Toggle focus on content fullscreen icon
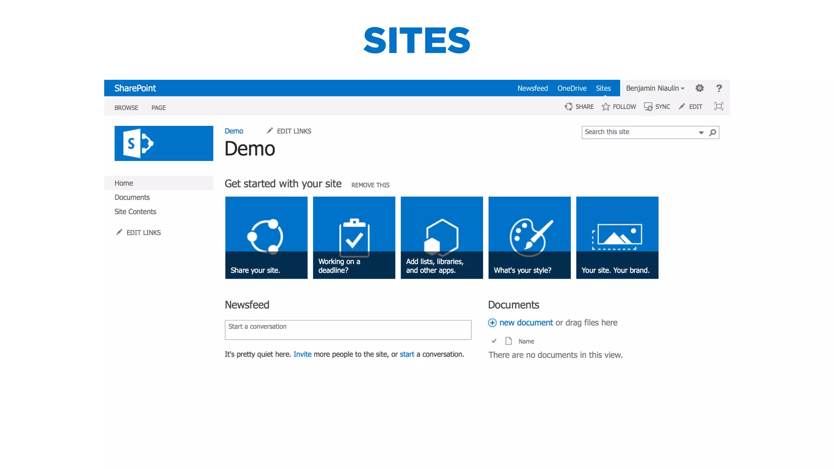 click(719, 106)
